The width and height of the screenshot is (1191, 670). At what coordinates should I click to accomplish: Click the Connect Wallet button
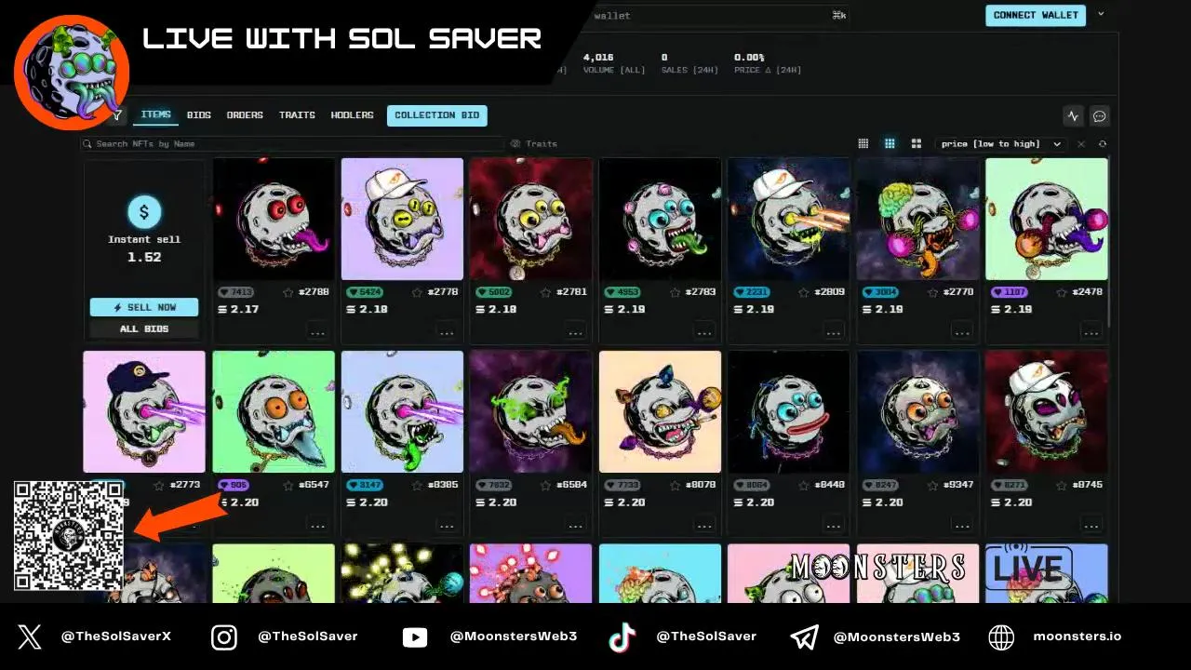1036,15
